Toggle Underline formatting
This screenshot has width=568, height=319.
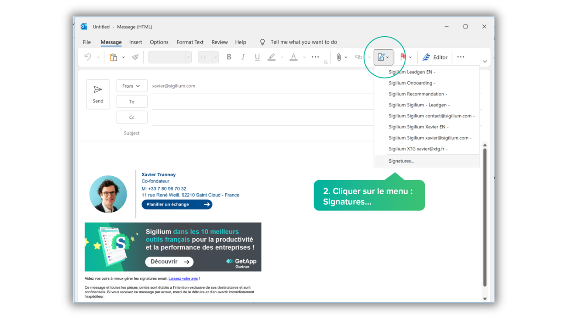pos(257,57)
